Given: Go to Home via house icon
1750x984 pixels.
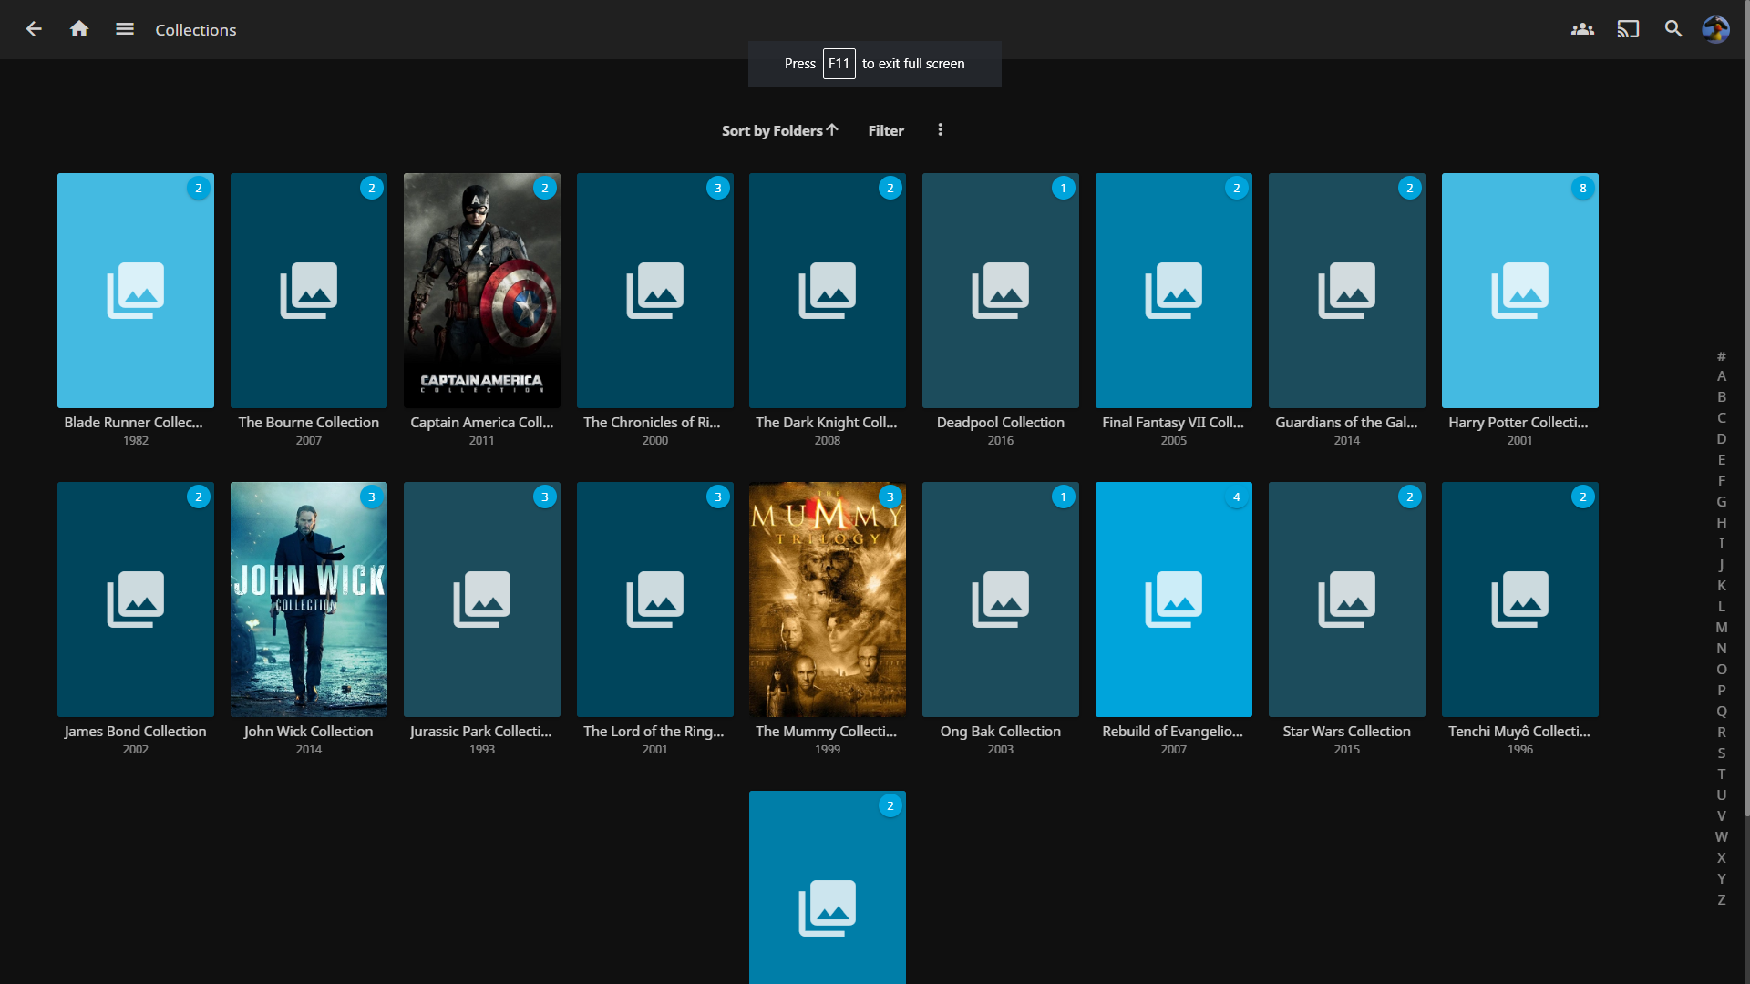Looking at the screenshot, I should (79, 29).
